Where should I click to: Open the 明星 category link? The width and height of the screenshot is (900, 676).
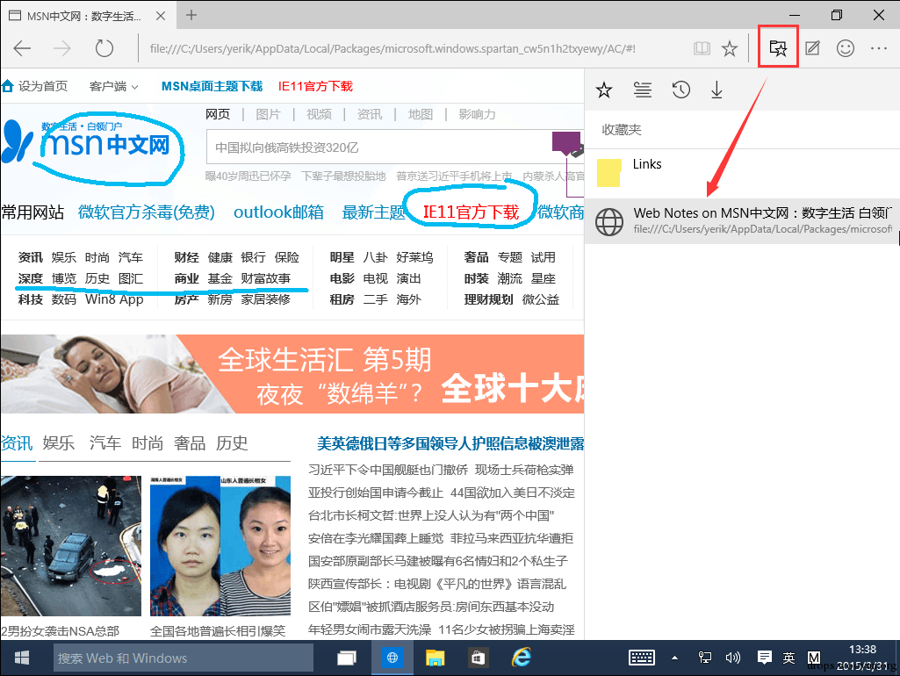(342, 257)
